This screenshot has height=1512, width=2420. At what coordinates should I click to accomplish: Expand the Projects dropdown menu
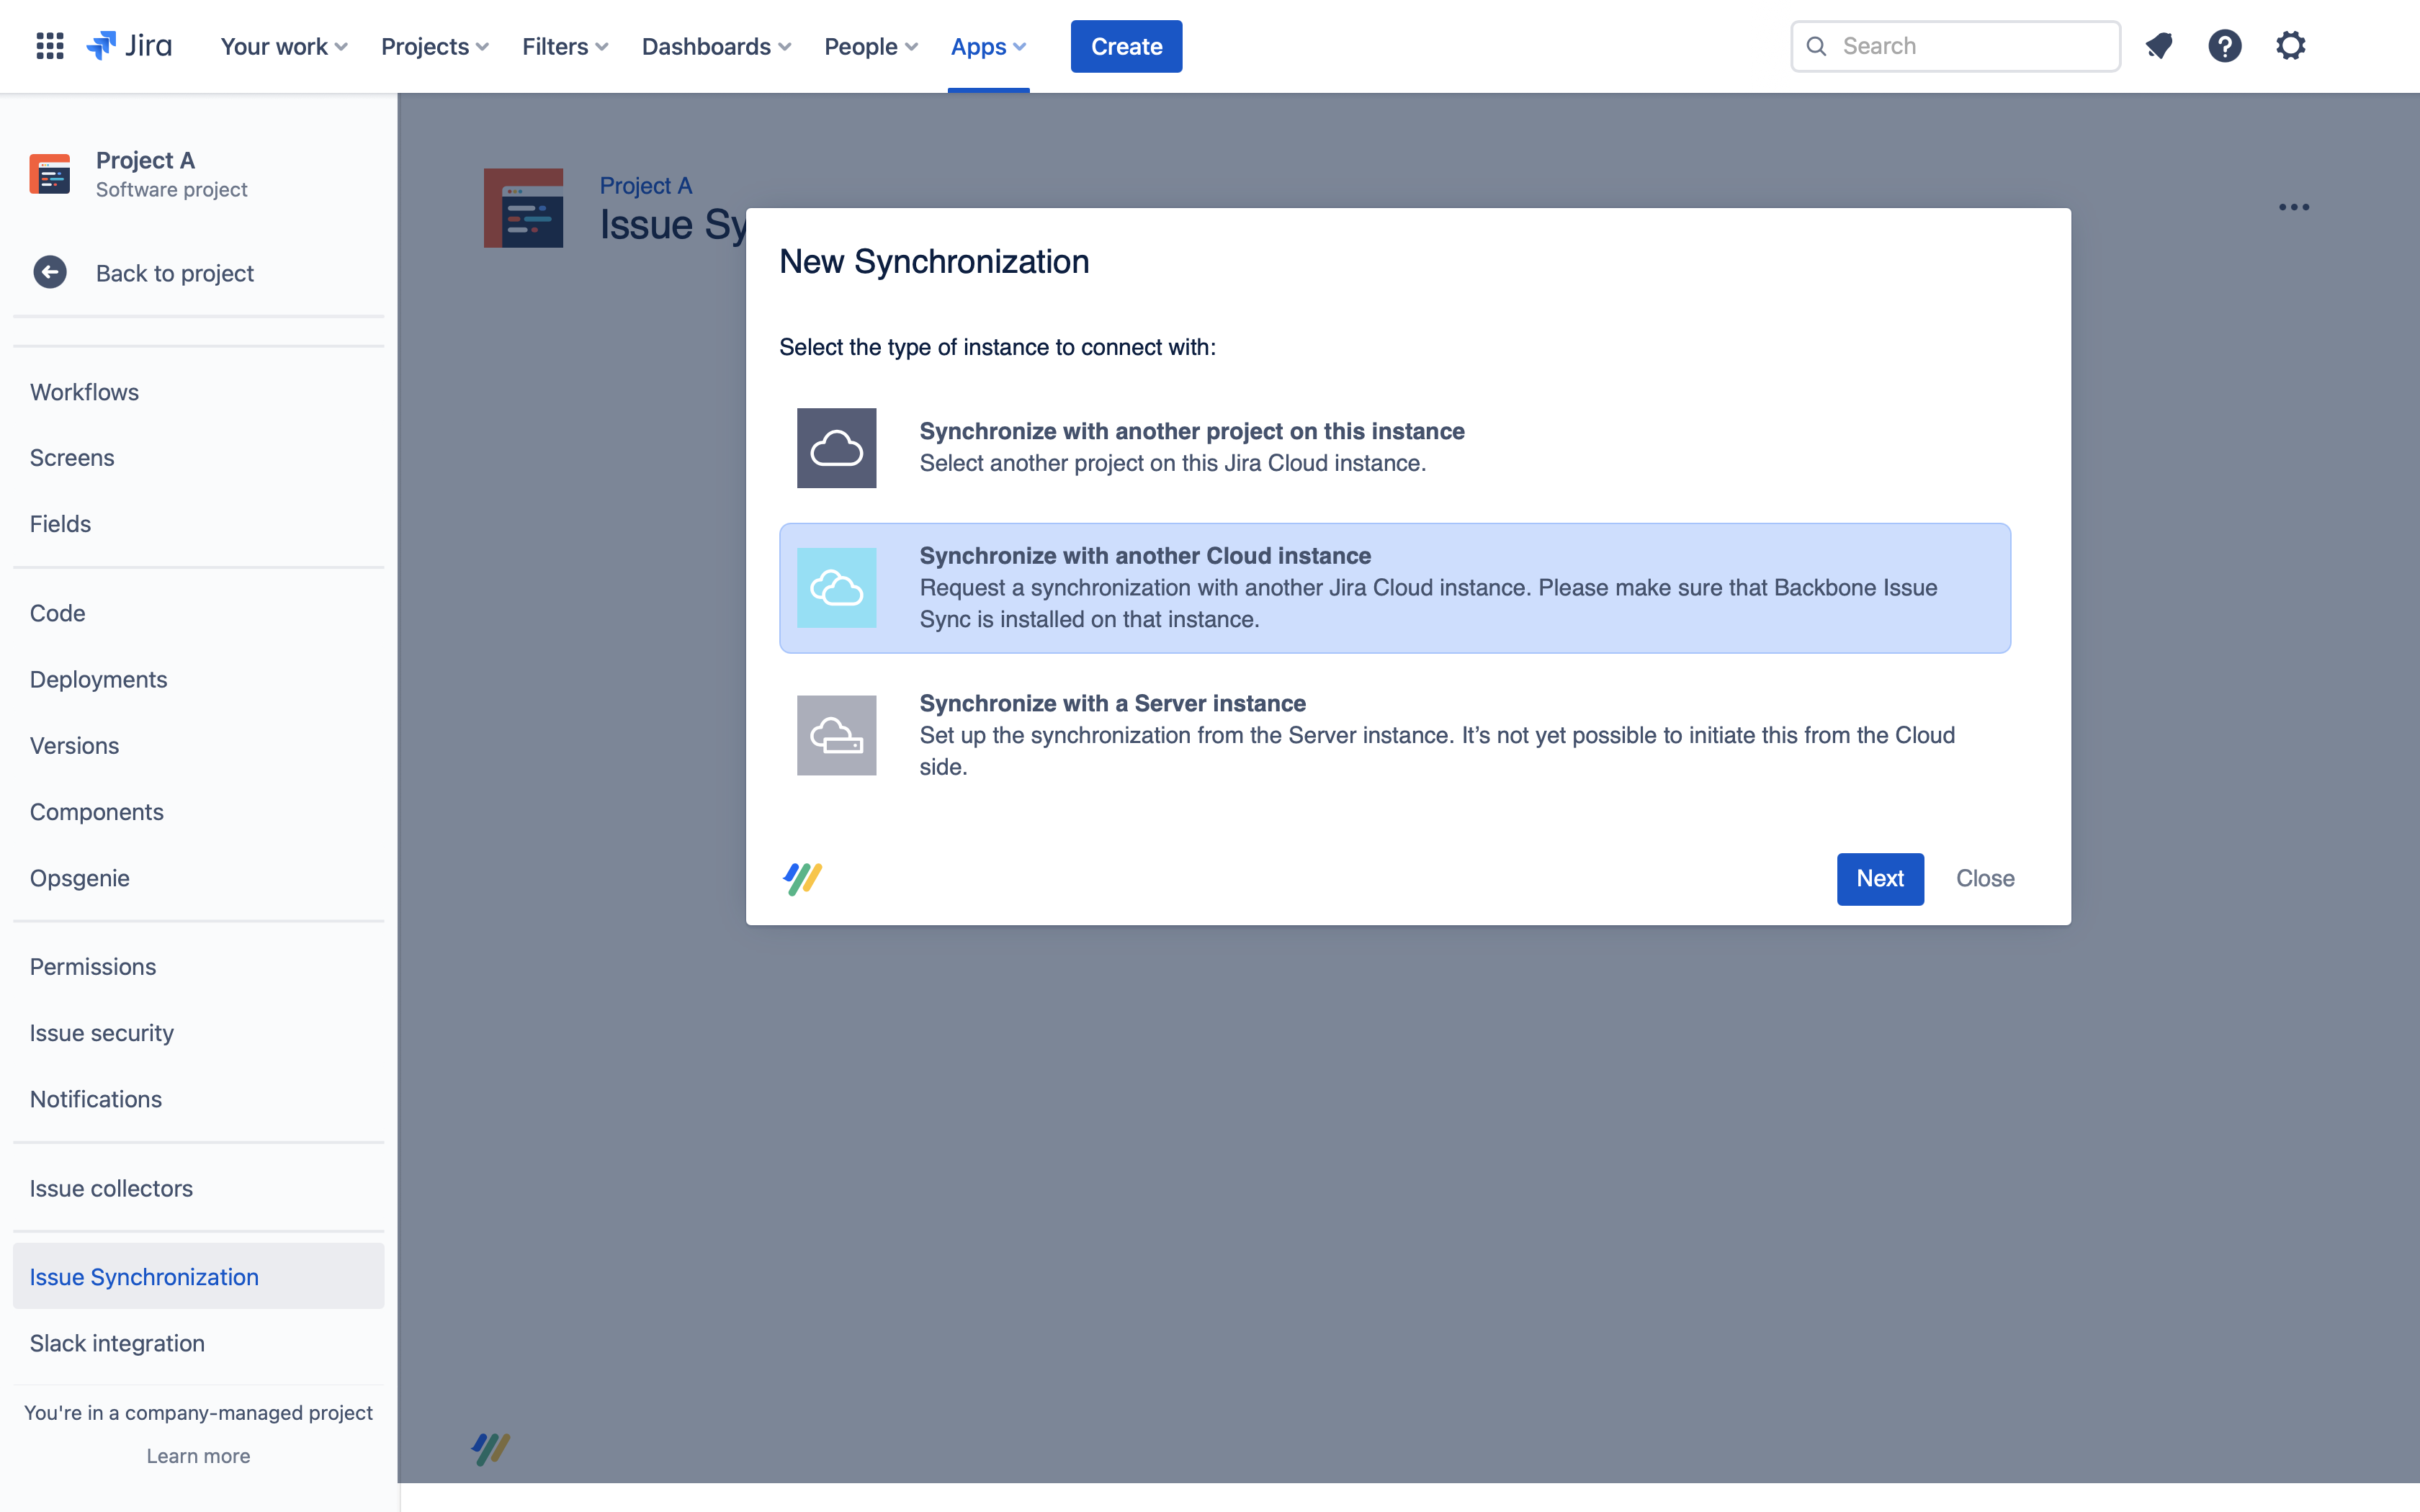[433, 46]
